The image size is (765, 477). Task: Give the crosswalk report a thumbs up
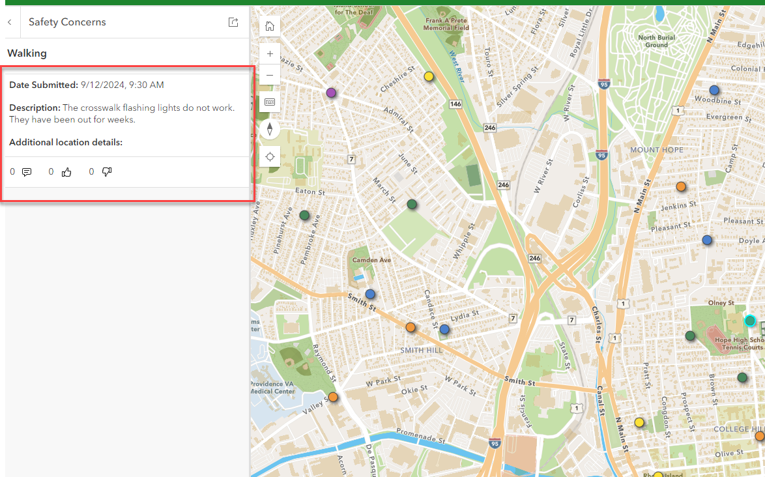(x=66, y=171)
